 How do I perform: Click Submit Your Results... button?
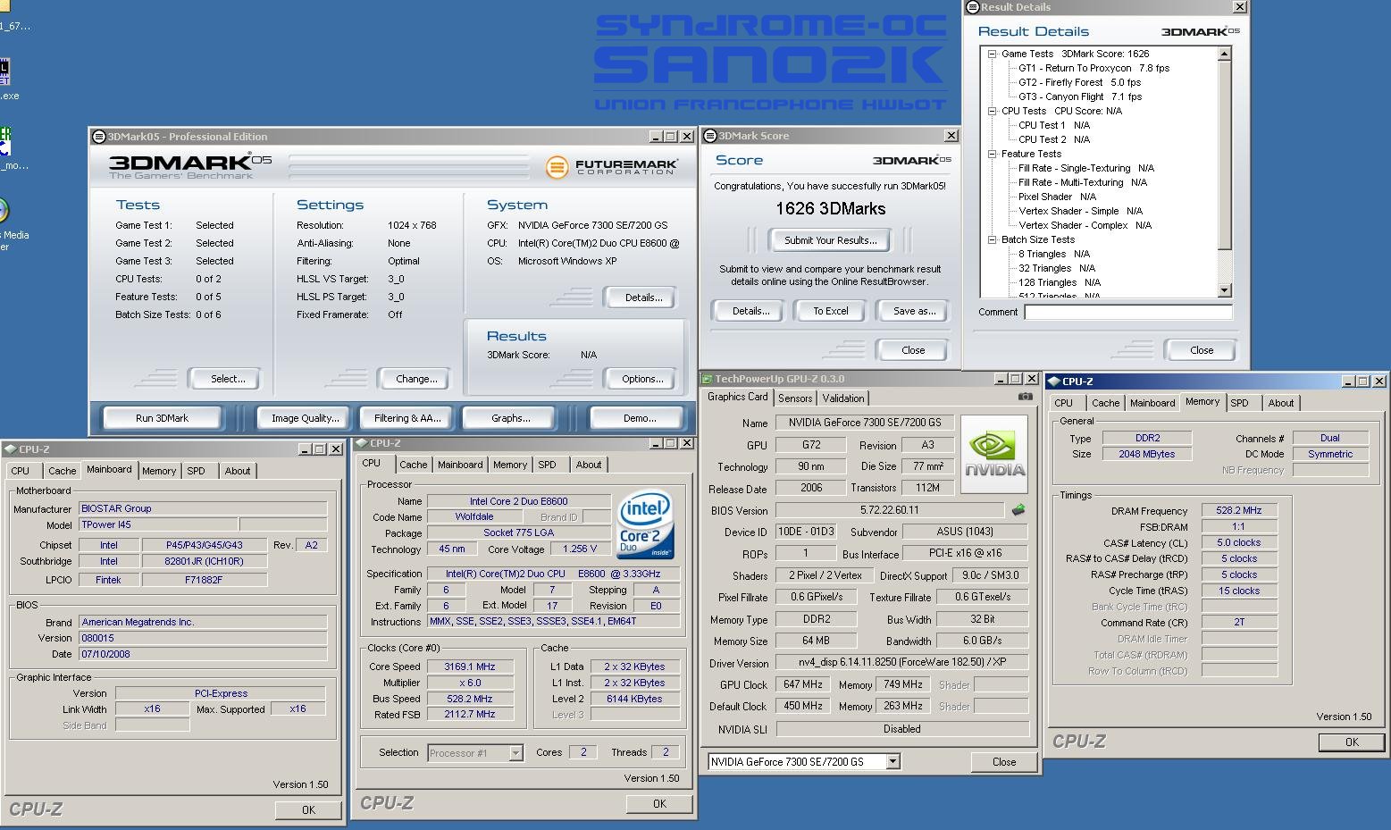pyautogui.click(x=830, y=240)
